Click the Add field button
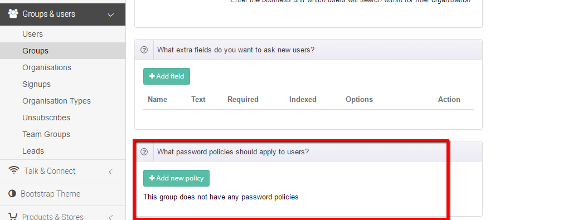The height and width of the screenshot is (220, 568). 167,76
